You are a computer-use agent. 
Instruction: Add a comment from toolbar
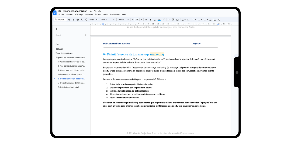pyautogui.click(x=173, y=20)
